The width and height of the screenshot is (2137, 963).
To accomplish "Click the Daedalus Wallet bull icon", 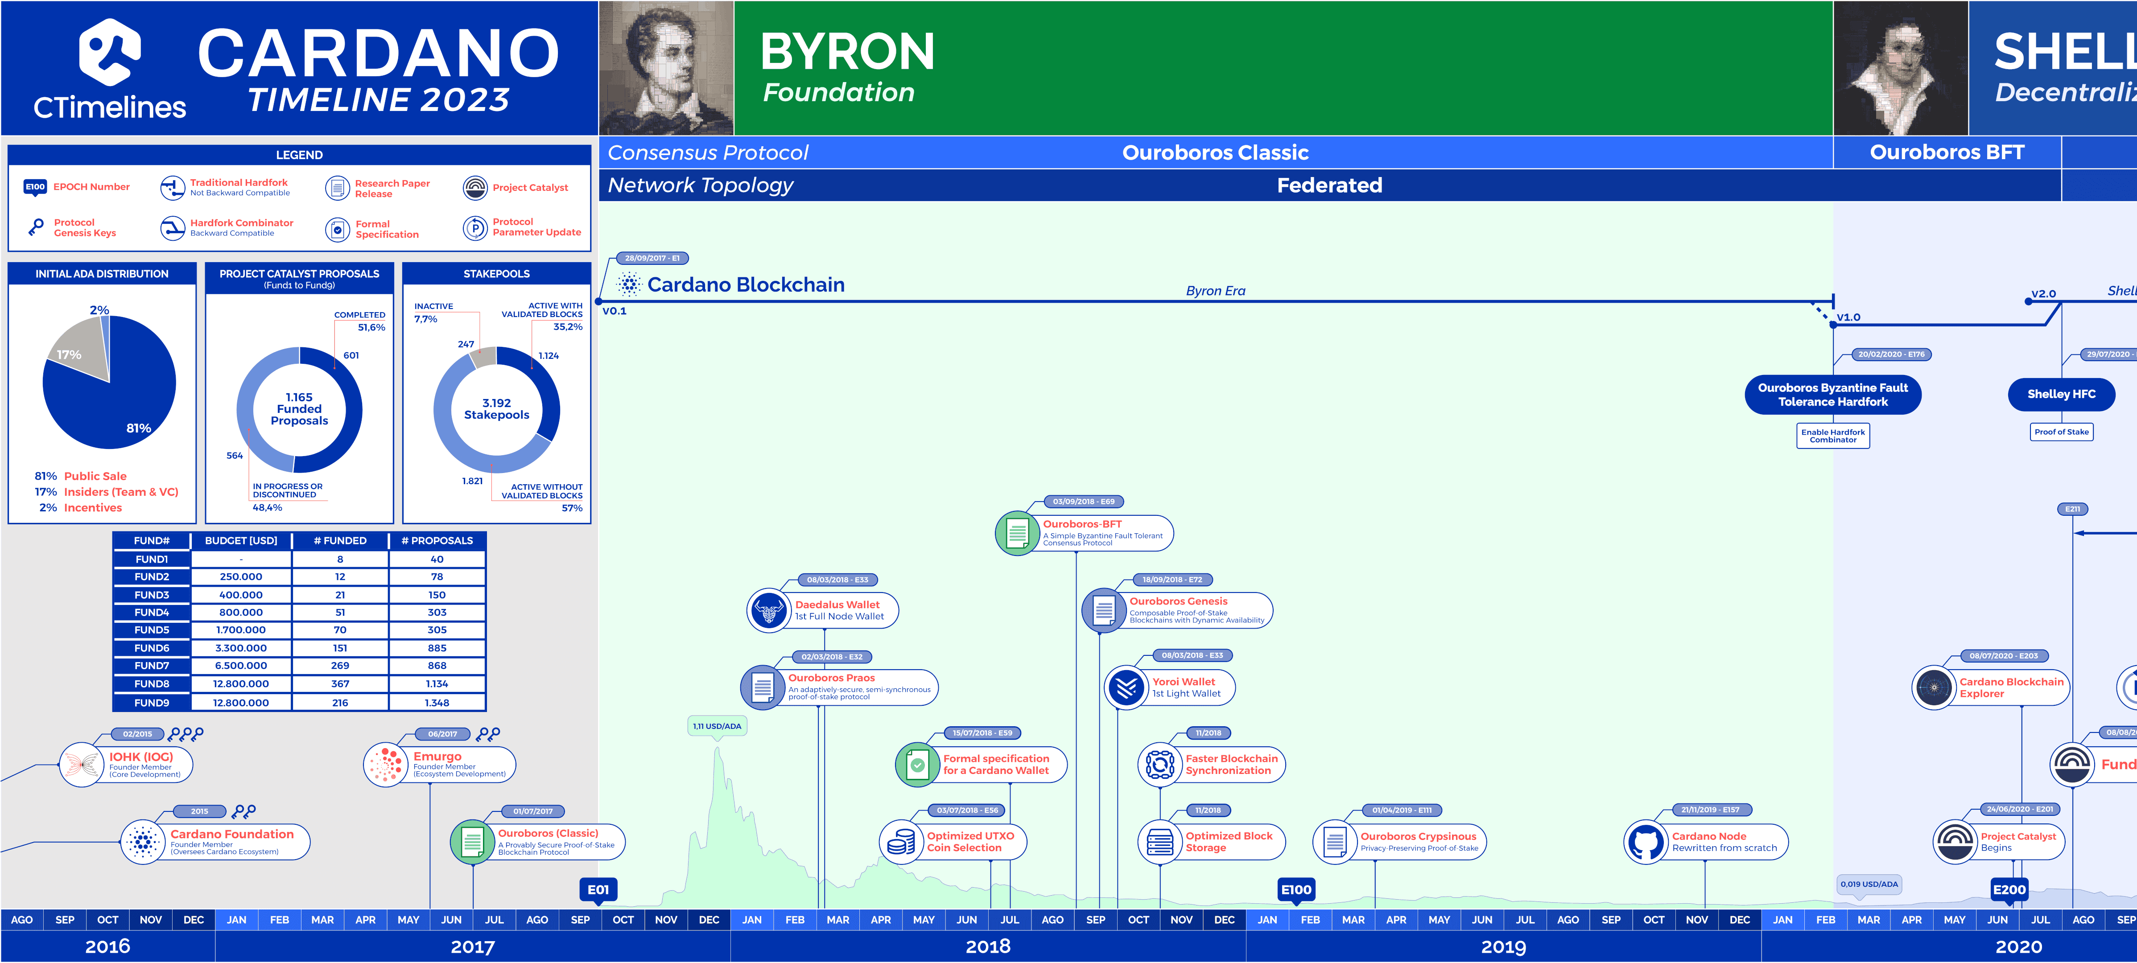I will tap(768, 611).
